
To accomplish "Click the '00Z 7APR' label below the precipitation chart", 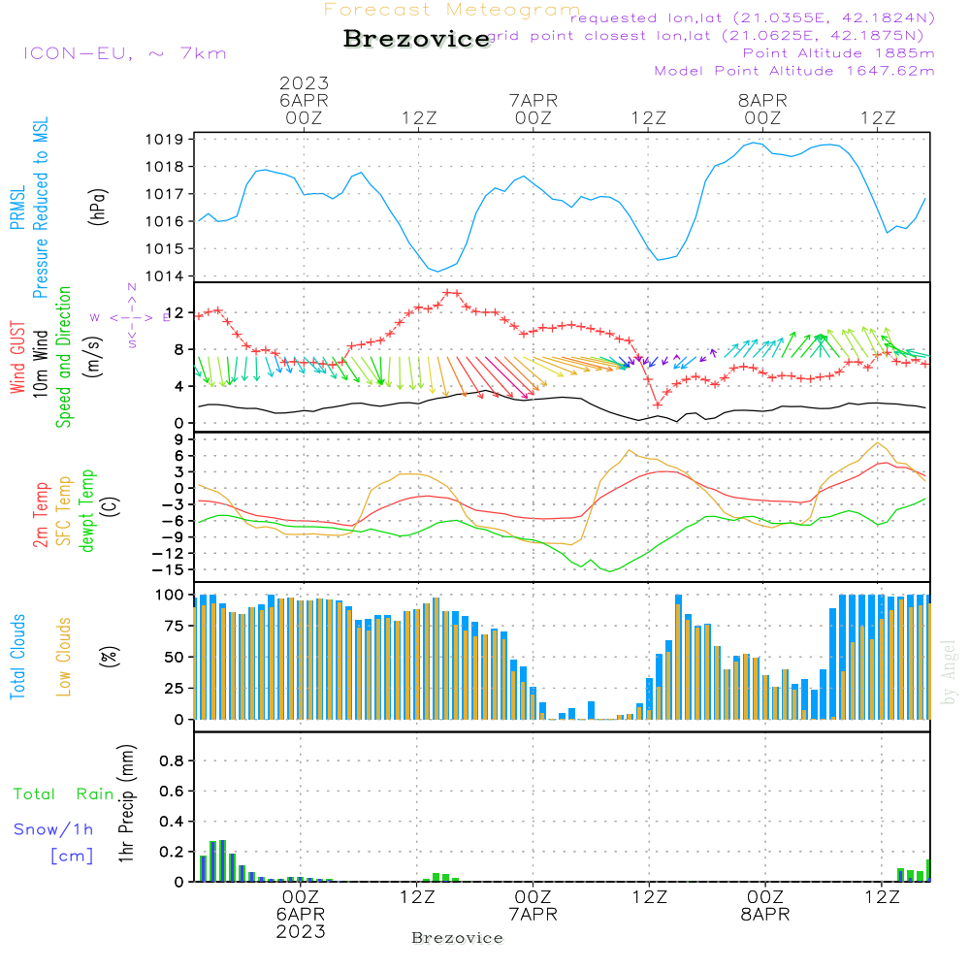I will [533, 906].
